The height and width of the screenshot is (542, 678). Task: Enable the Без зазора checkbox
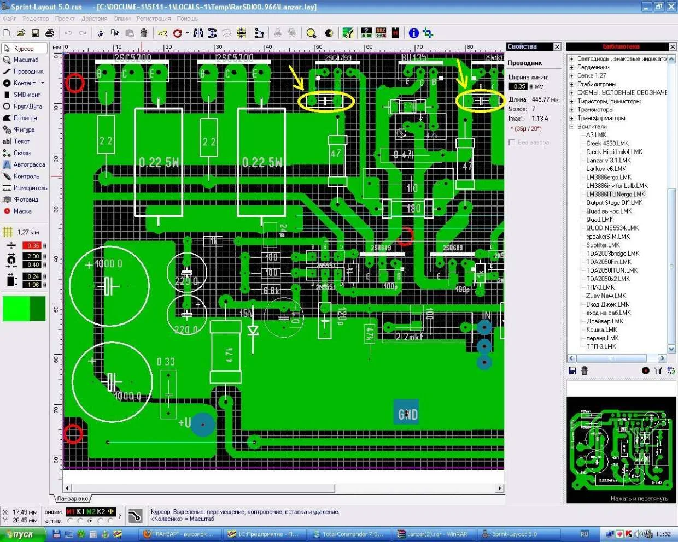pyautogui.click(x=512, y=143)
